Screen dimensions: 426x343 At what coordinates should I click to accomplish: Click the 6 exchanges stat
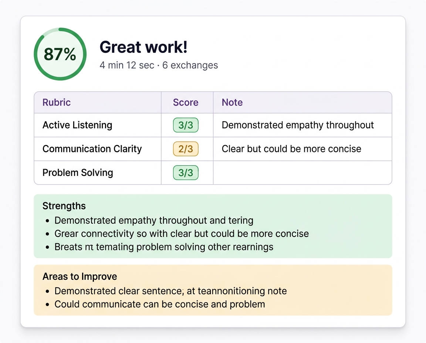189,65
